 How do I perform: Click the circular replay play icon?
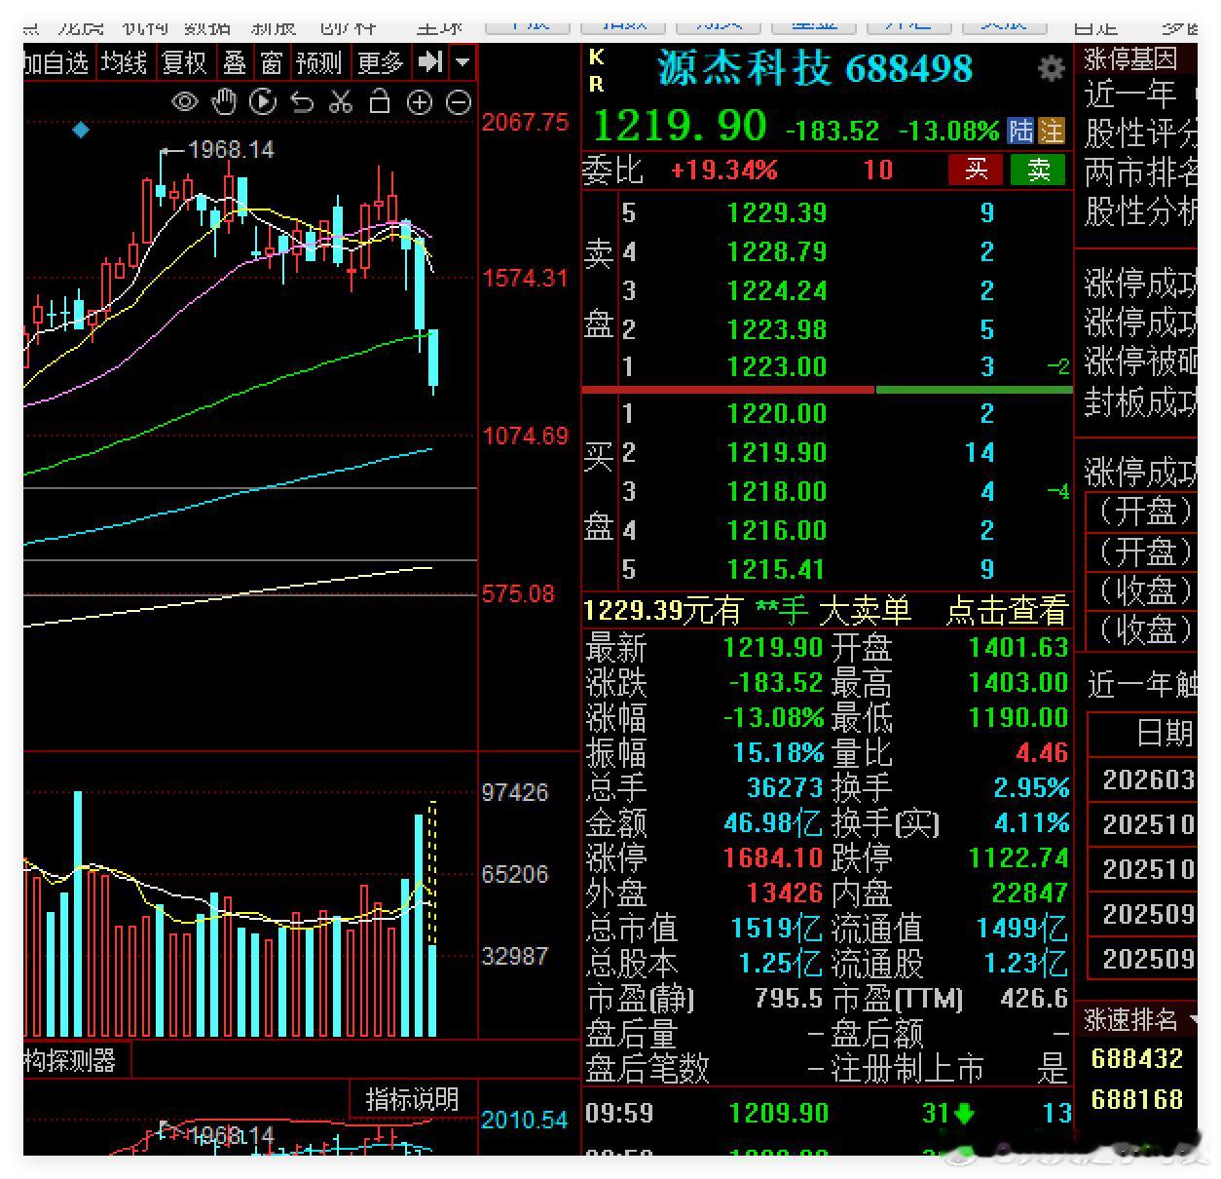point(263,101)
